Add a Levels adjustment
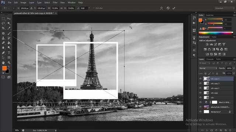The image size is (236, 132). click(211, 44)
